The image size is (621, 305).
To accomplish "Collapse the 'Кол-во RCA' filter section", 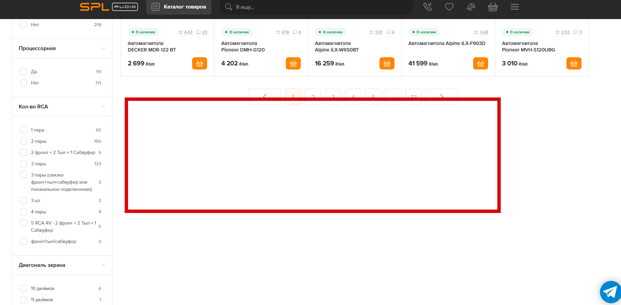I will click(x=104, y=107).
